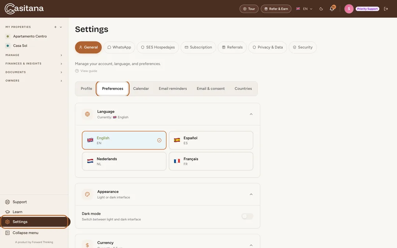This screenshot has height=248, width=397.
Task: Click the UK flag in English card
Action: click(x=90, y=140)
